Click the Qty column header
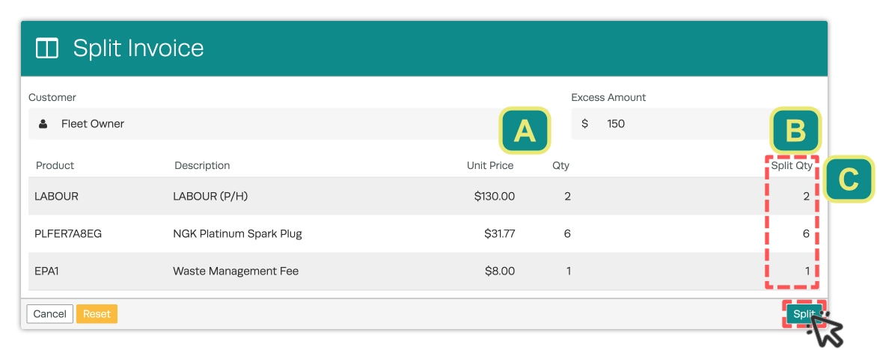 560,165
